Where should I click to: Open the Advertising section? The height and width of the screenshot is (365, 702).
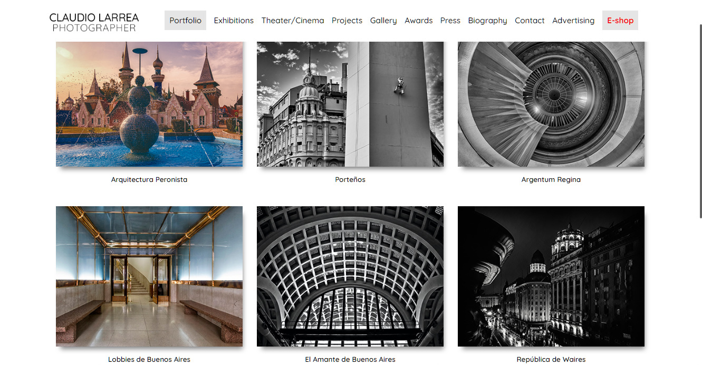[x=573, y=21]
